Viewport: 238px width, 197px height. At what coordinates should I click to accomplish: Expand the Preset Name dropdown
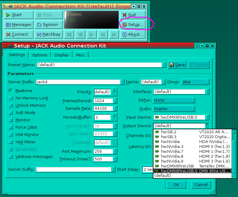click(164, 65)
